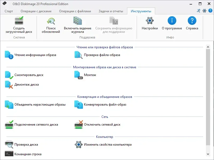The image size is (214, 160).
Task: Check for updates via Поиск обновлений
Action: [x=51, y=21]
